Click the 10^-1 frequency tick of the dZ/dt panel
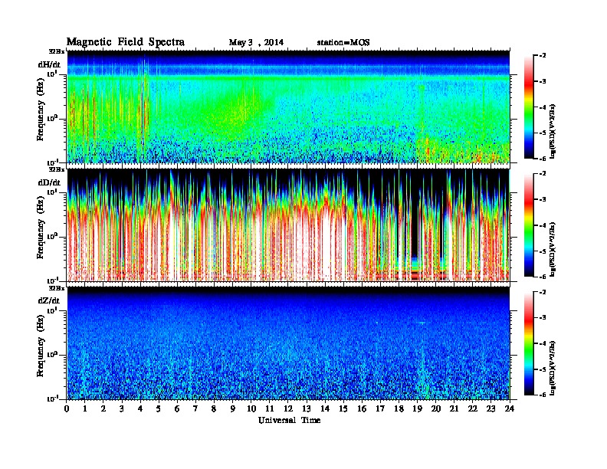This screenshot has width=607, height=469. click(x=53, y=399)
